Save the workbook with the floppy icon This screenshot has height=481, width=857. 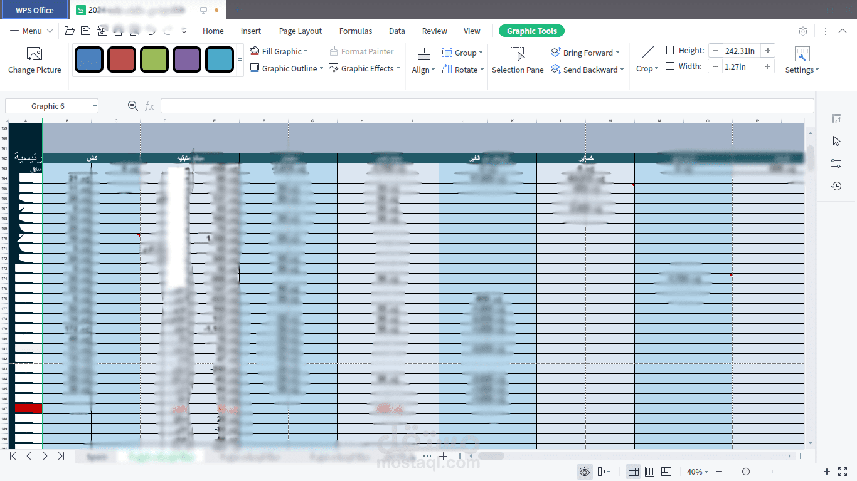pos(86,31)
